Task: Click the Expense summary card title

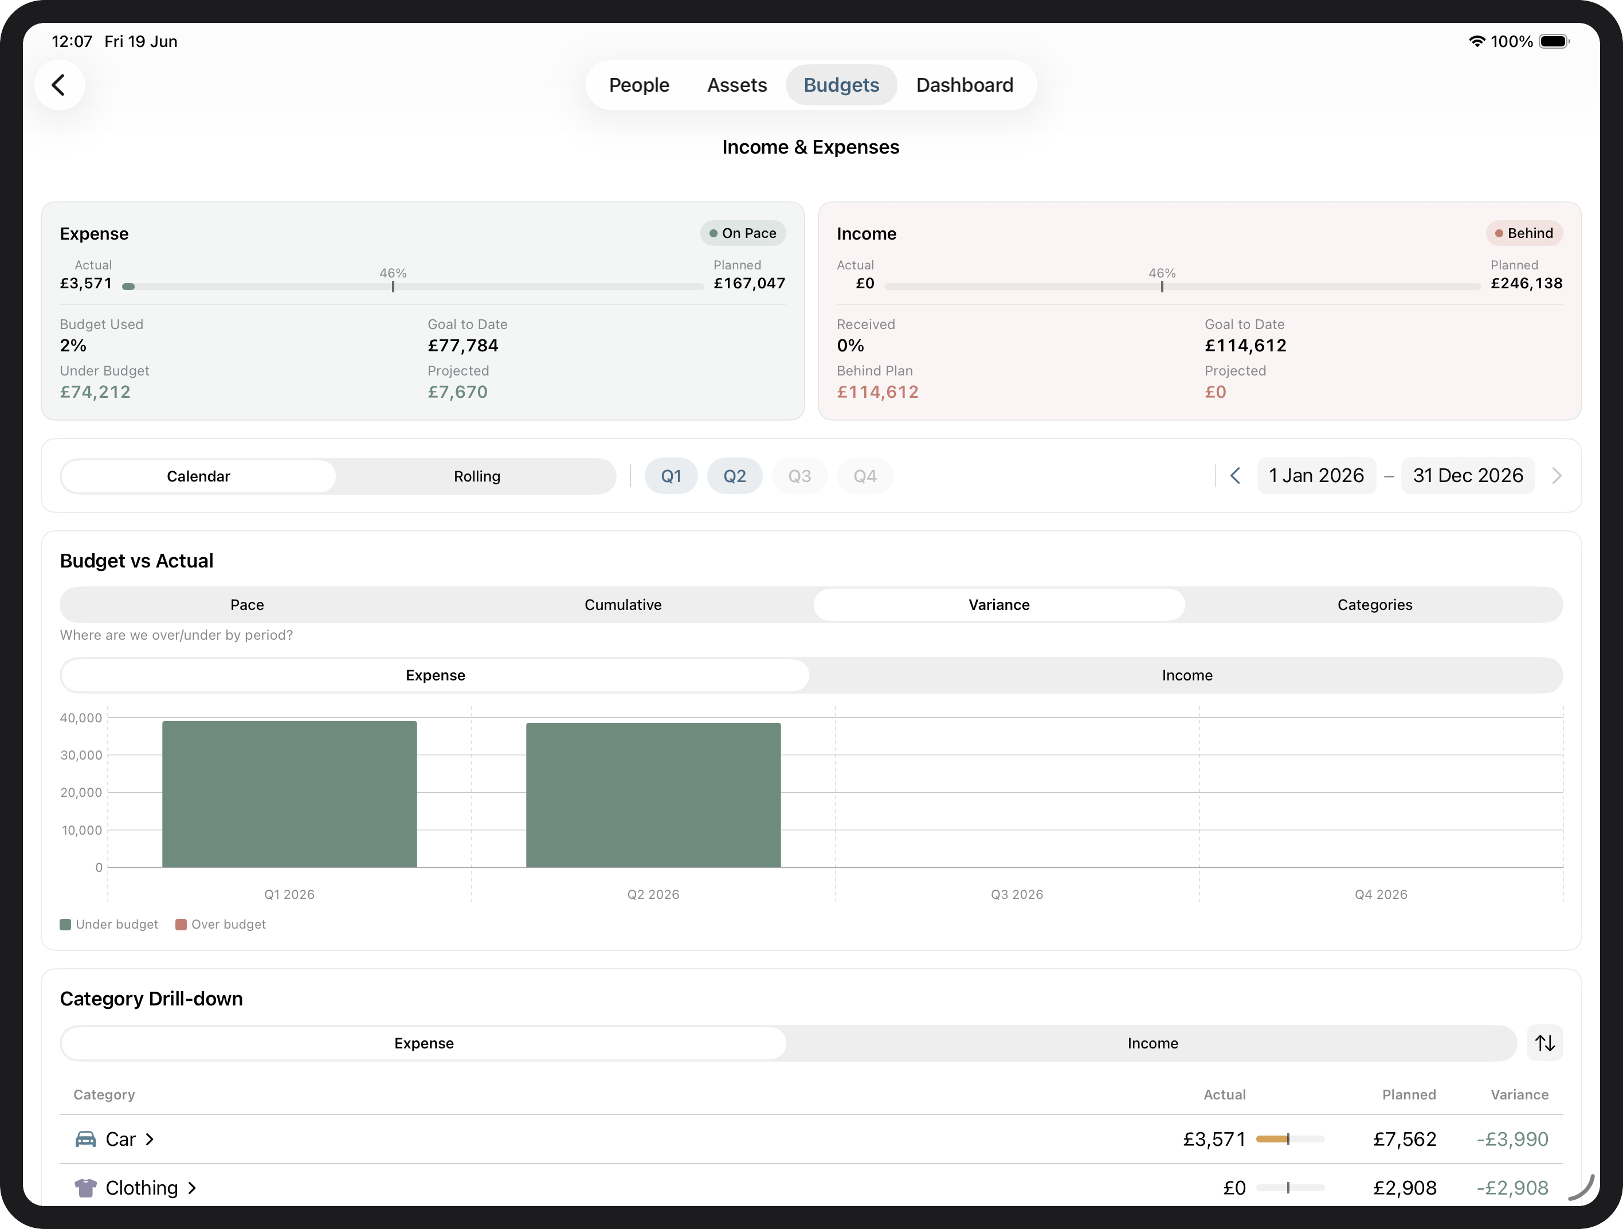Action: coord(94,233)
